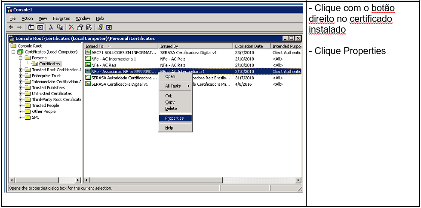Sort by the Issued By column header
This screenshot has height=208, width=421.
point(195,46)
